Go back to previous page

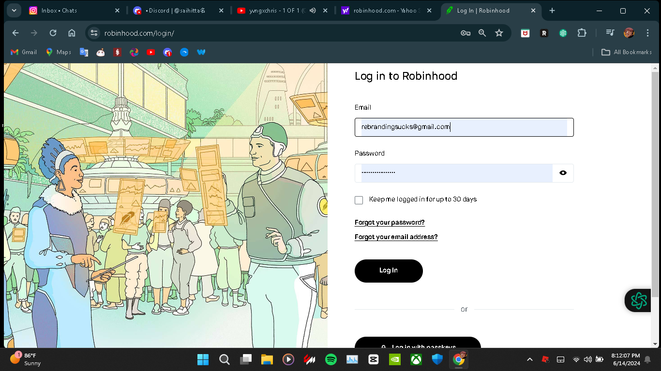coord(15,33)
